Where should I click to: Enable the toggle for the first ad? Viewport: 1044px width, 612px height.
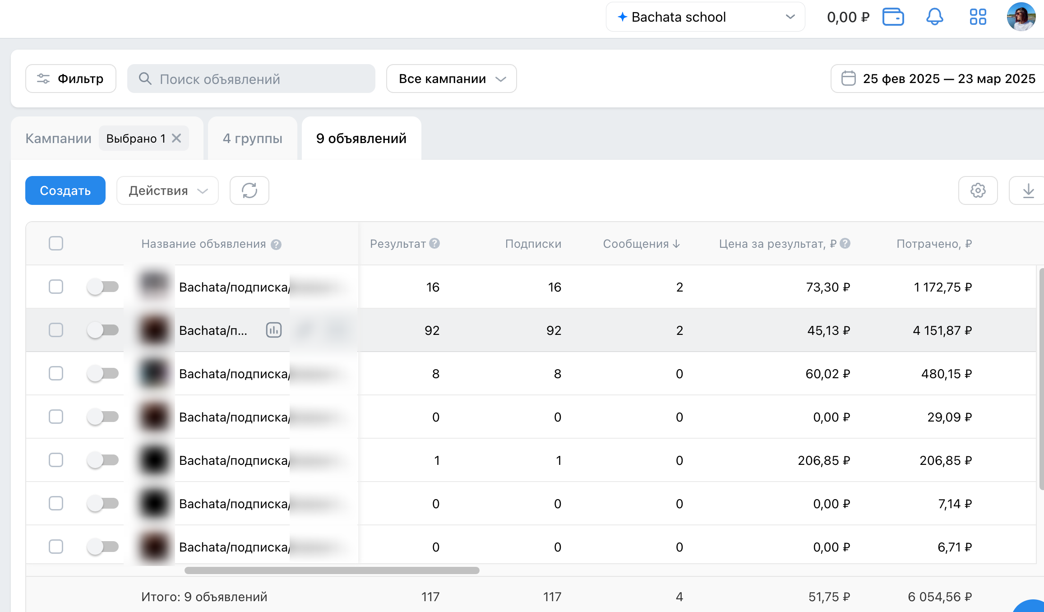click(x=103, y=287)
